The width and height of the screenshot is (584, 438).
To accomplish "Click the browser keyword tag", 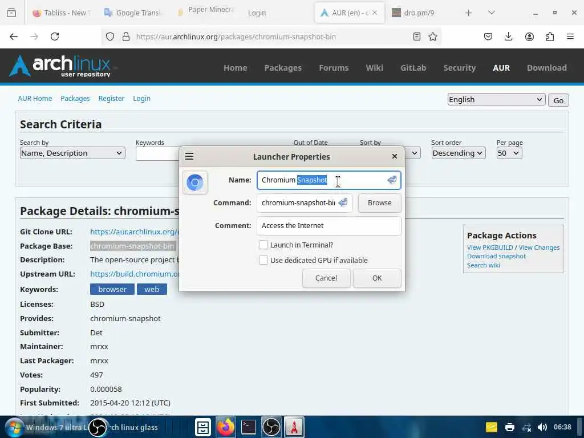I will click(x=112, y=289).
